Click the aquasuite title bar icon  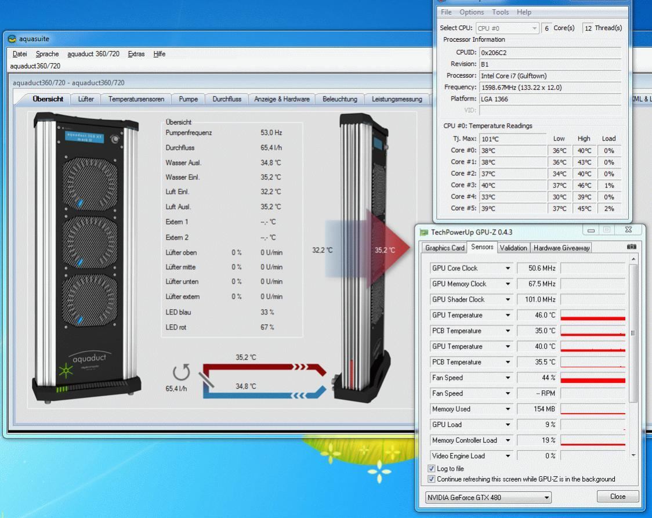12,39
